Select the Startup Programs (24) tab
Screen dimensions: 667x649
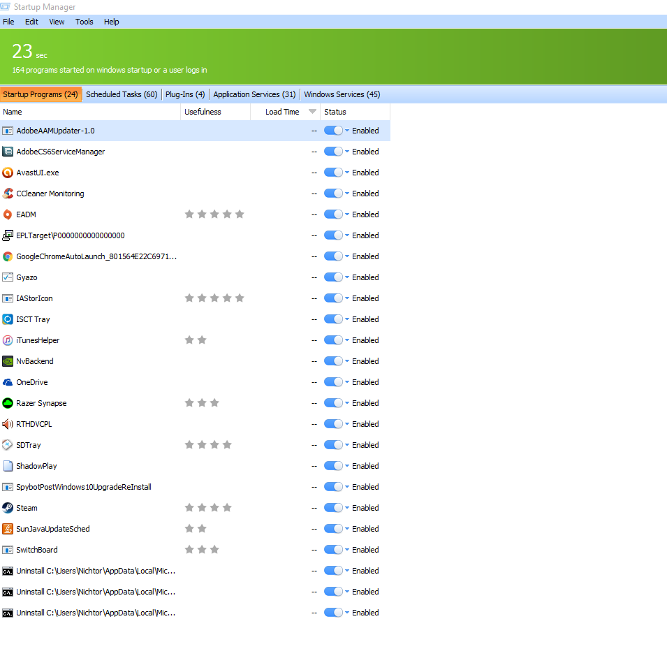pos(41,94)
